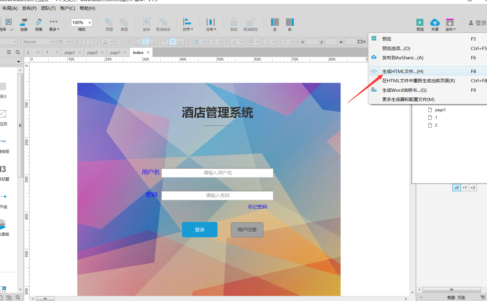This screenshot has width=487, height=301.
Task: Select 生成HTML文件 from the publish menu
Action: click(x=403, y=71)
